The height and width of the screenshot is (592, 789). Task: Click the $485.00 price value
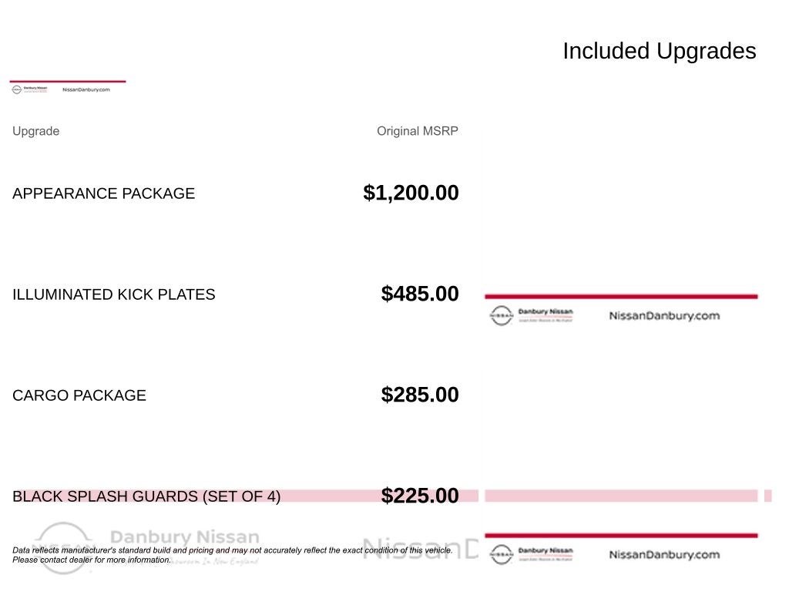[x=420, y=294]
